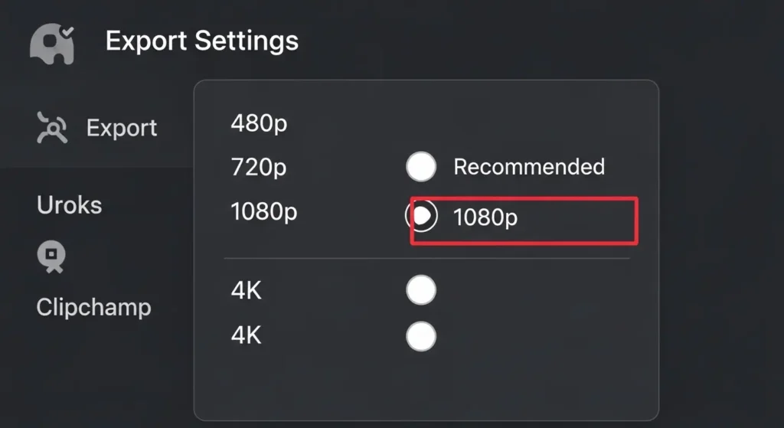Click the Export Settings title
This screenshot has width=784, height=428.
[x=202, y=41]
